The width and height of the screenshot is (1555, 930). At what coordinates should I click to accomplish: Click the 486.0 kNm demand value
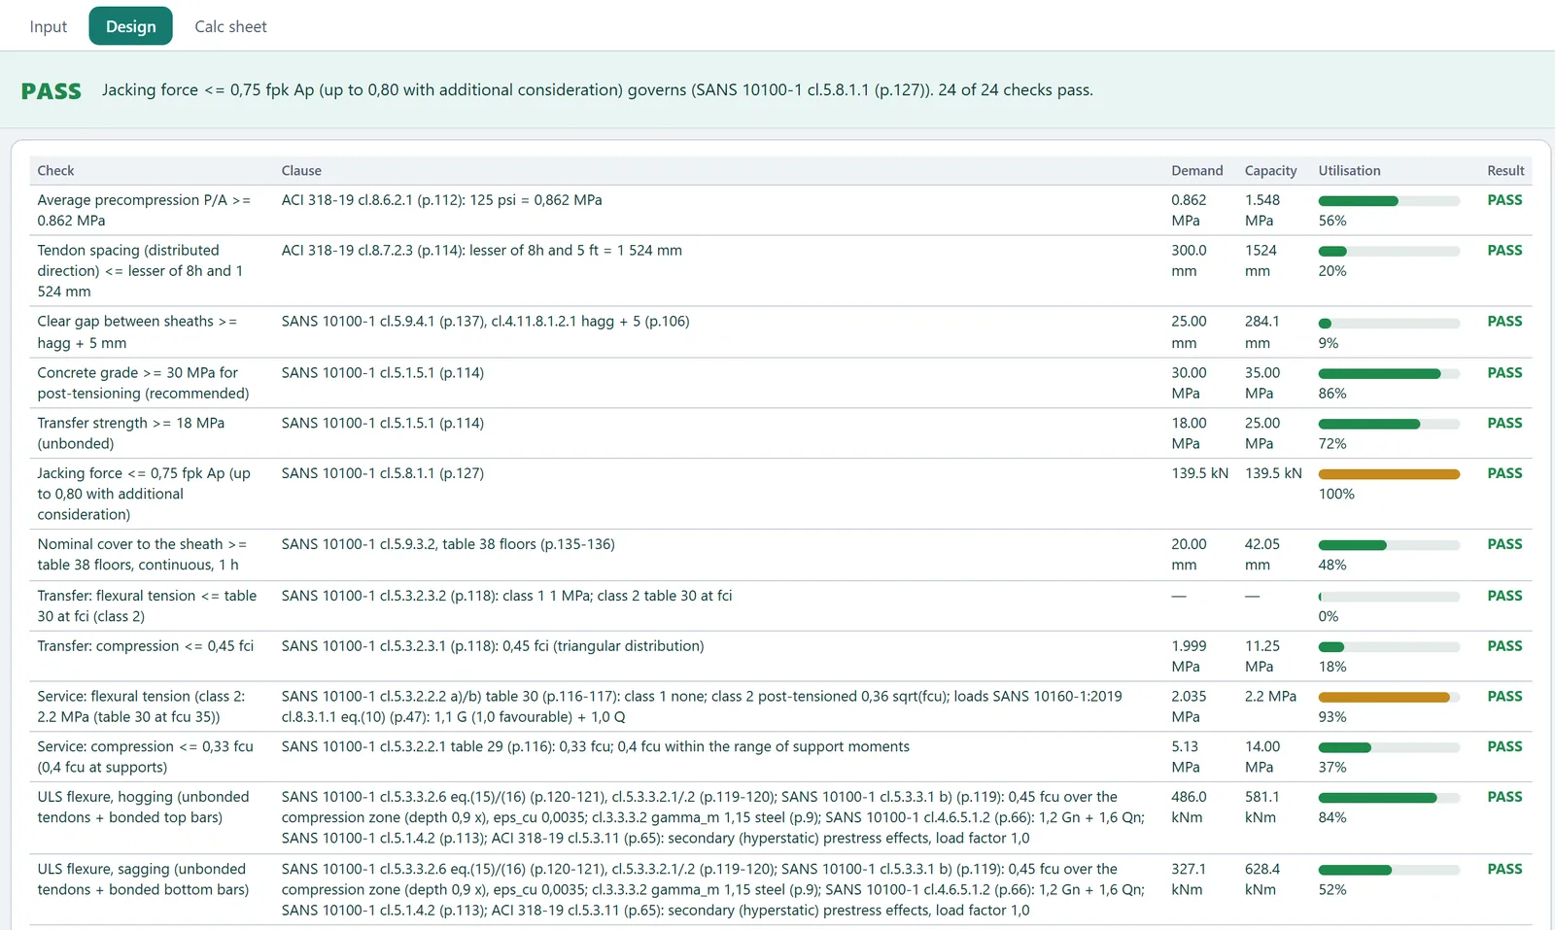(1189, 807)
